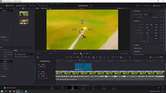Switch to the Cut page tab
This screenshot has width=166, height=93.
pos(62,88)
